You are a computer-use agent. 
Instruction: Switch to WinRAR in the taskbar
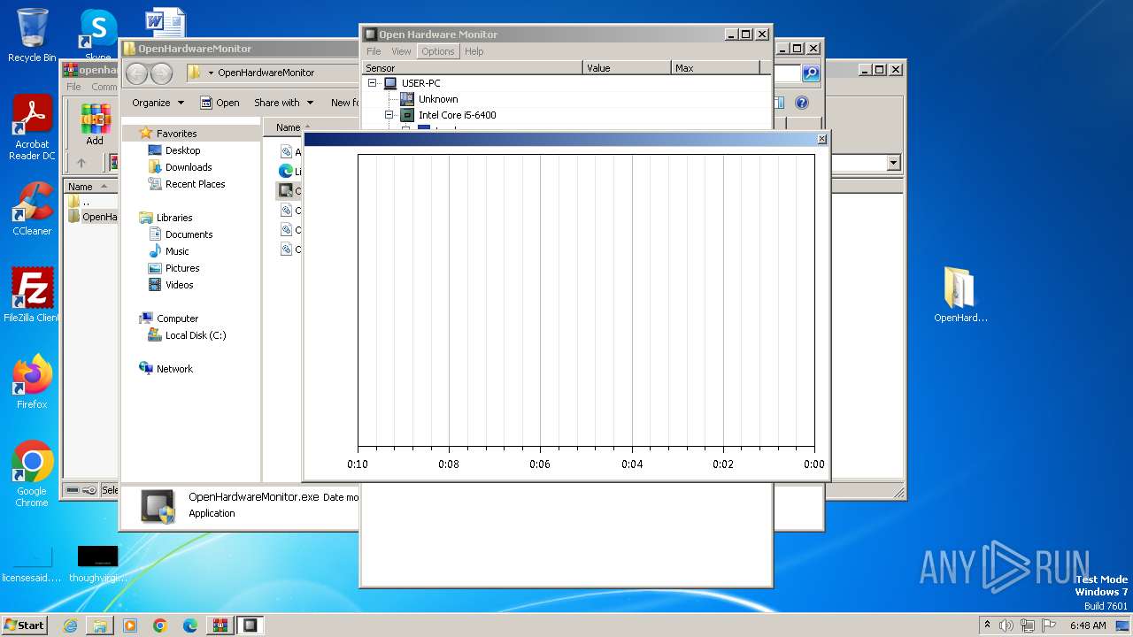(x=220, y=625)
